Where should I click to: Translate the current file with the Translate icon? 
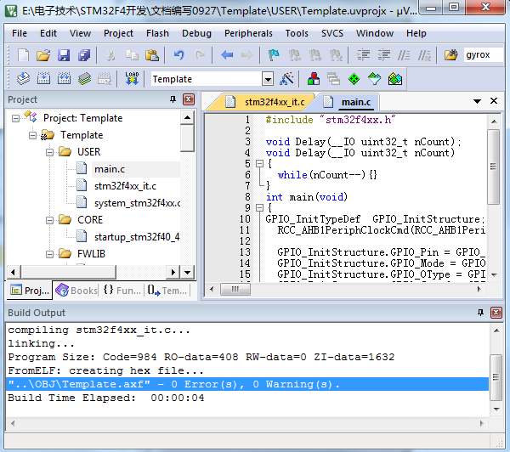[24, 79]
